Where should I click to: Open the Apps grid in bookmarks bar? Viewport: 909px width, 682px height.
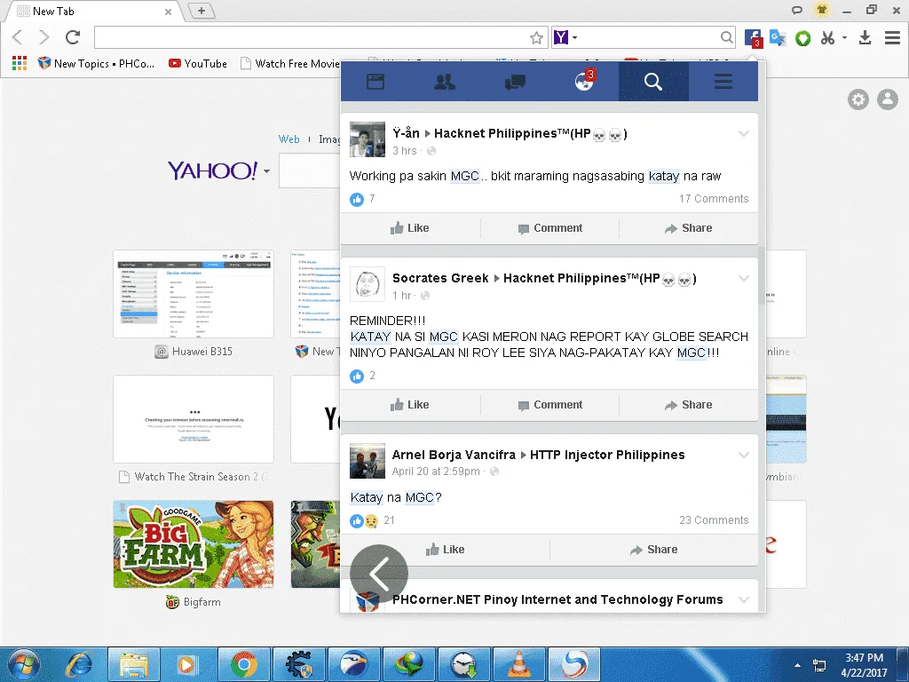20,63
